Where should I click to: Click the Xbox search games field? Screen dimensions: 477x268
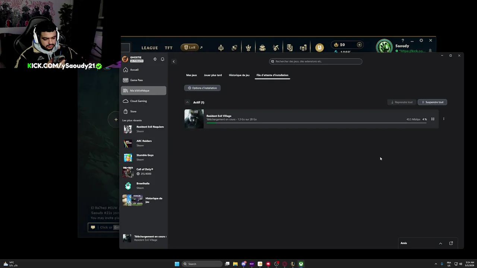(316, 61)
